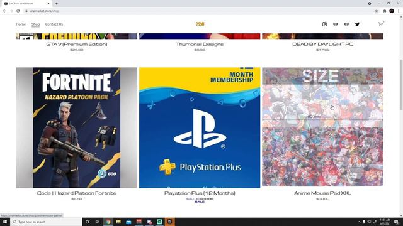
Task: Open Cortana circle icon on the taskbar
Action: tap(87, 222)
